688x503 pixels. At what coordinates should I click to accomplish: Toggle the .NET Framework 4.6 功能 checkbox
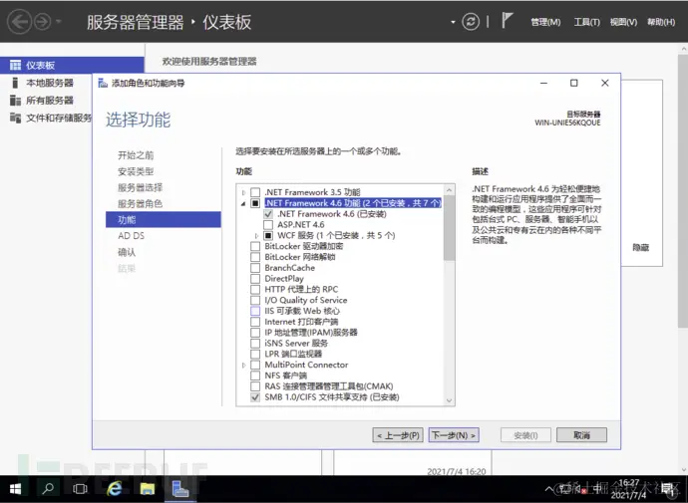[x=255, y=203]
